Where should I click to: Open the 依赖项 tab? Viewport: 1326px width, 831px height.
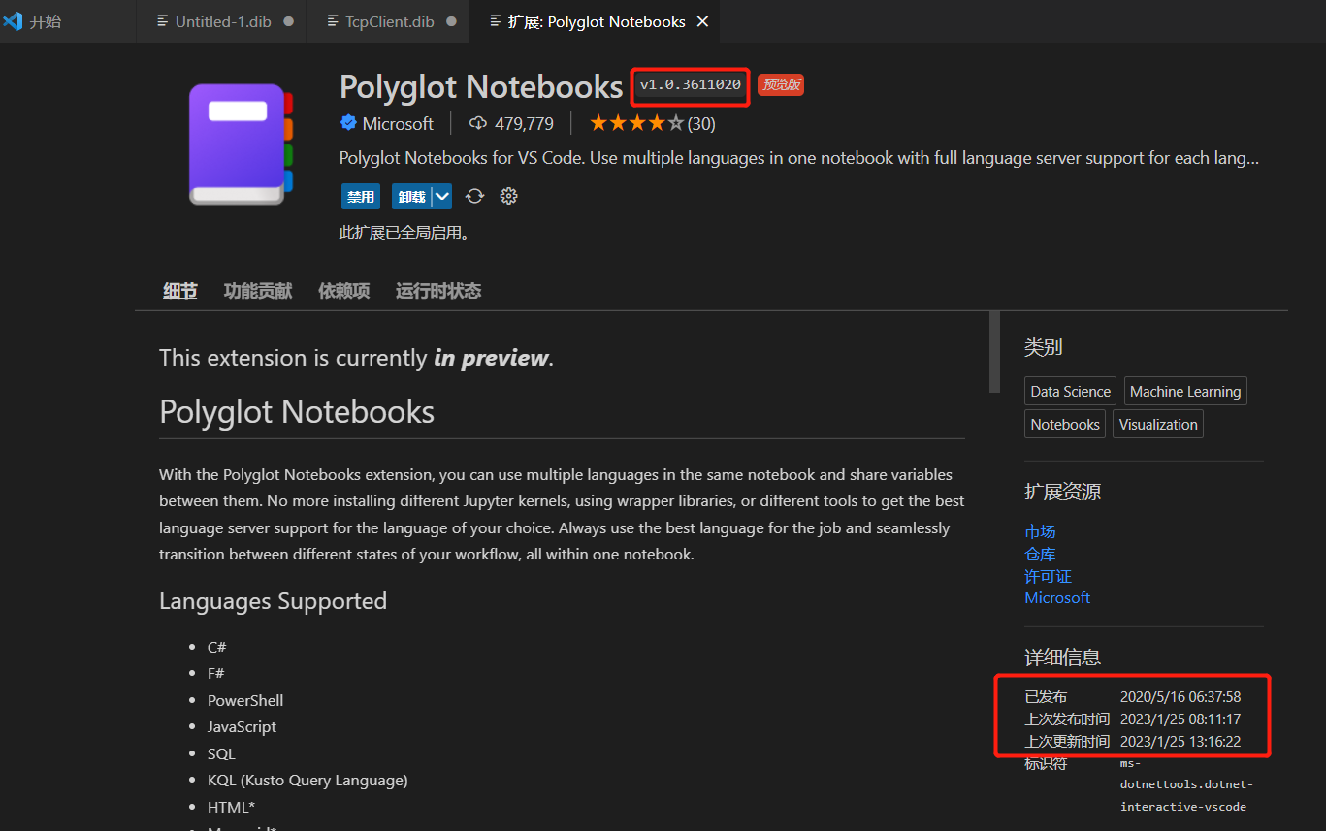pyautogui.click(x=343, y=290)
